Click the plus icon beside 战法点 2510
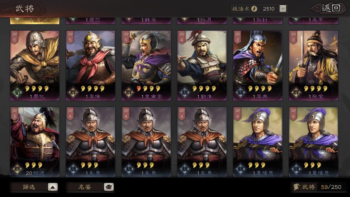This screenshot has width=350, height=197. click(283, 9)
